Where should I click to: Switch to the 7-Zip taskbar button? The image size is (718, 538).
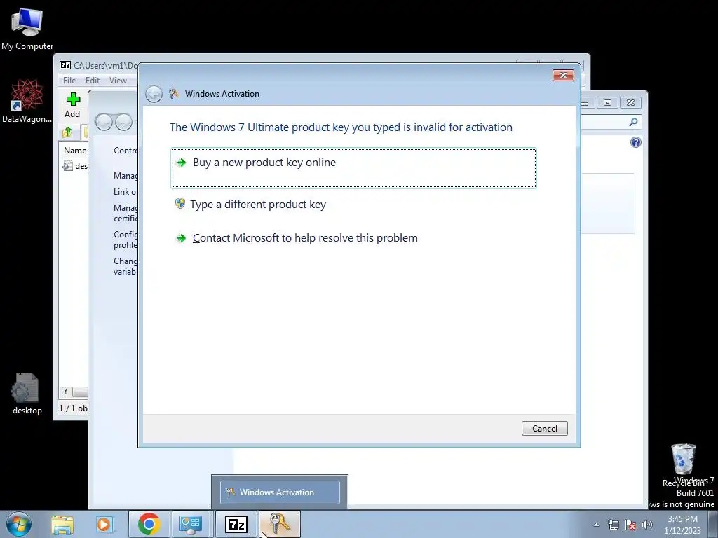pyautogui.click(x=236, y=524)
